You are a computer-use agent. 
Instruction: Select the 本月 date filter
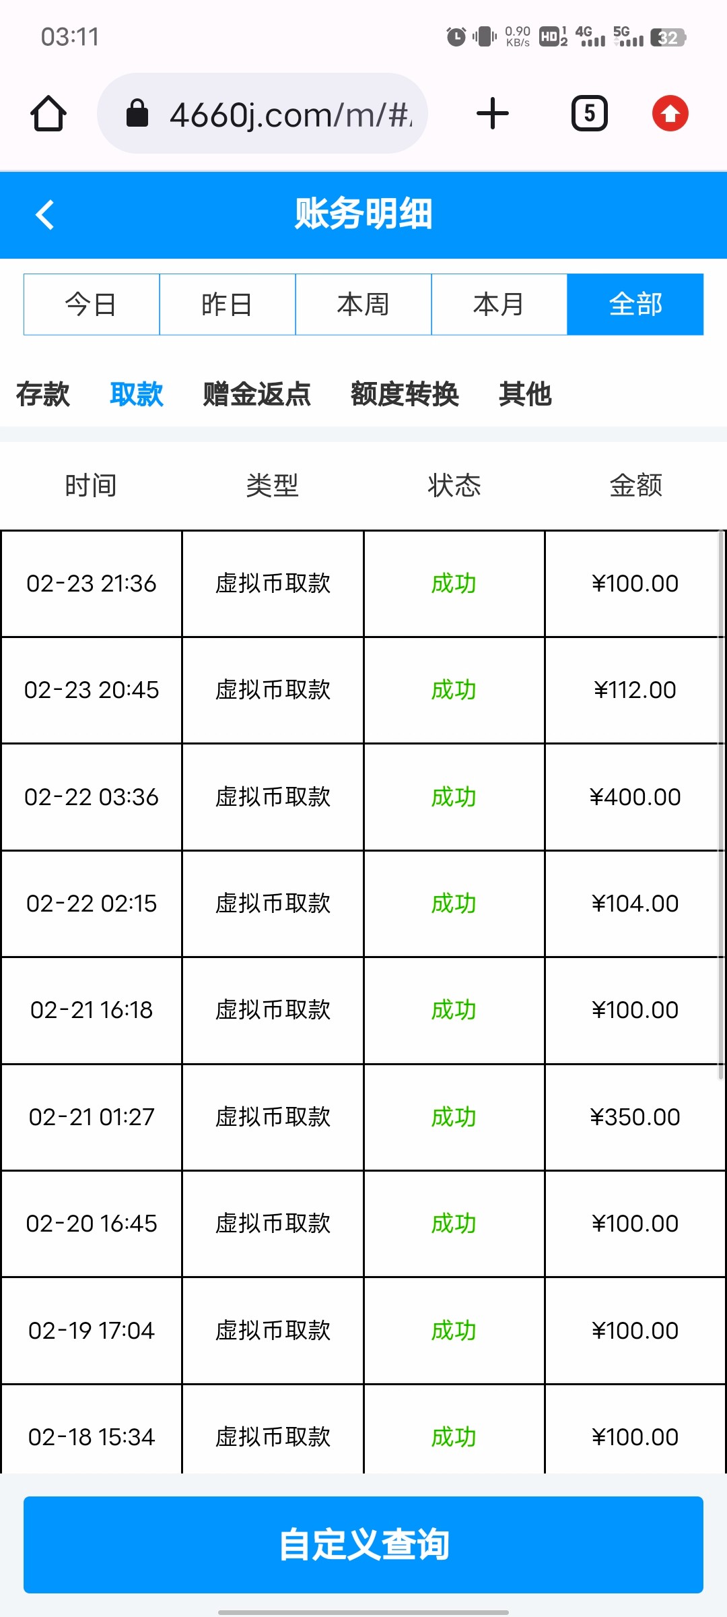coord(499,305)
